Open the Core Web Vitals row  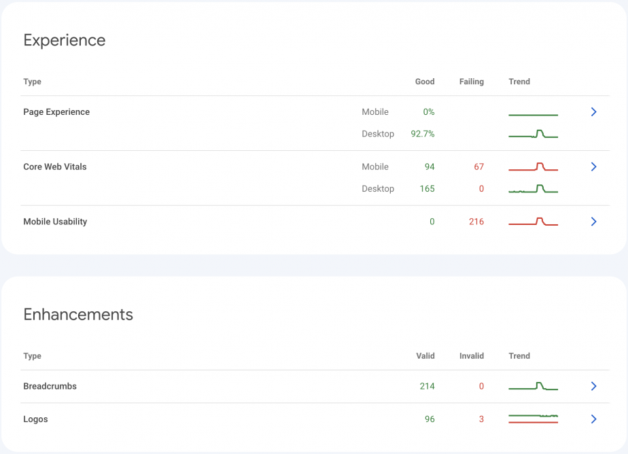315,178
